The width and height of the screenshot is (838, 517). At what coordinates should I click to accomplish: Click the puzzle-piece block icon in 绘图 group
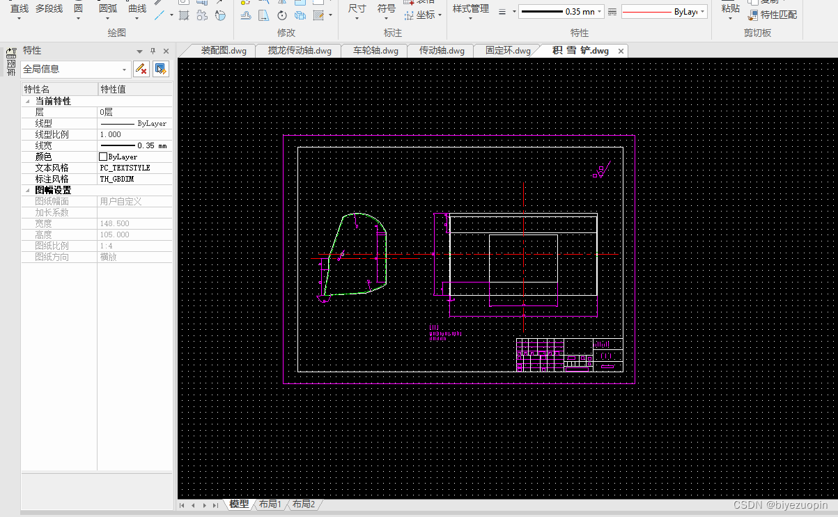point(202,15)
